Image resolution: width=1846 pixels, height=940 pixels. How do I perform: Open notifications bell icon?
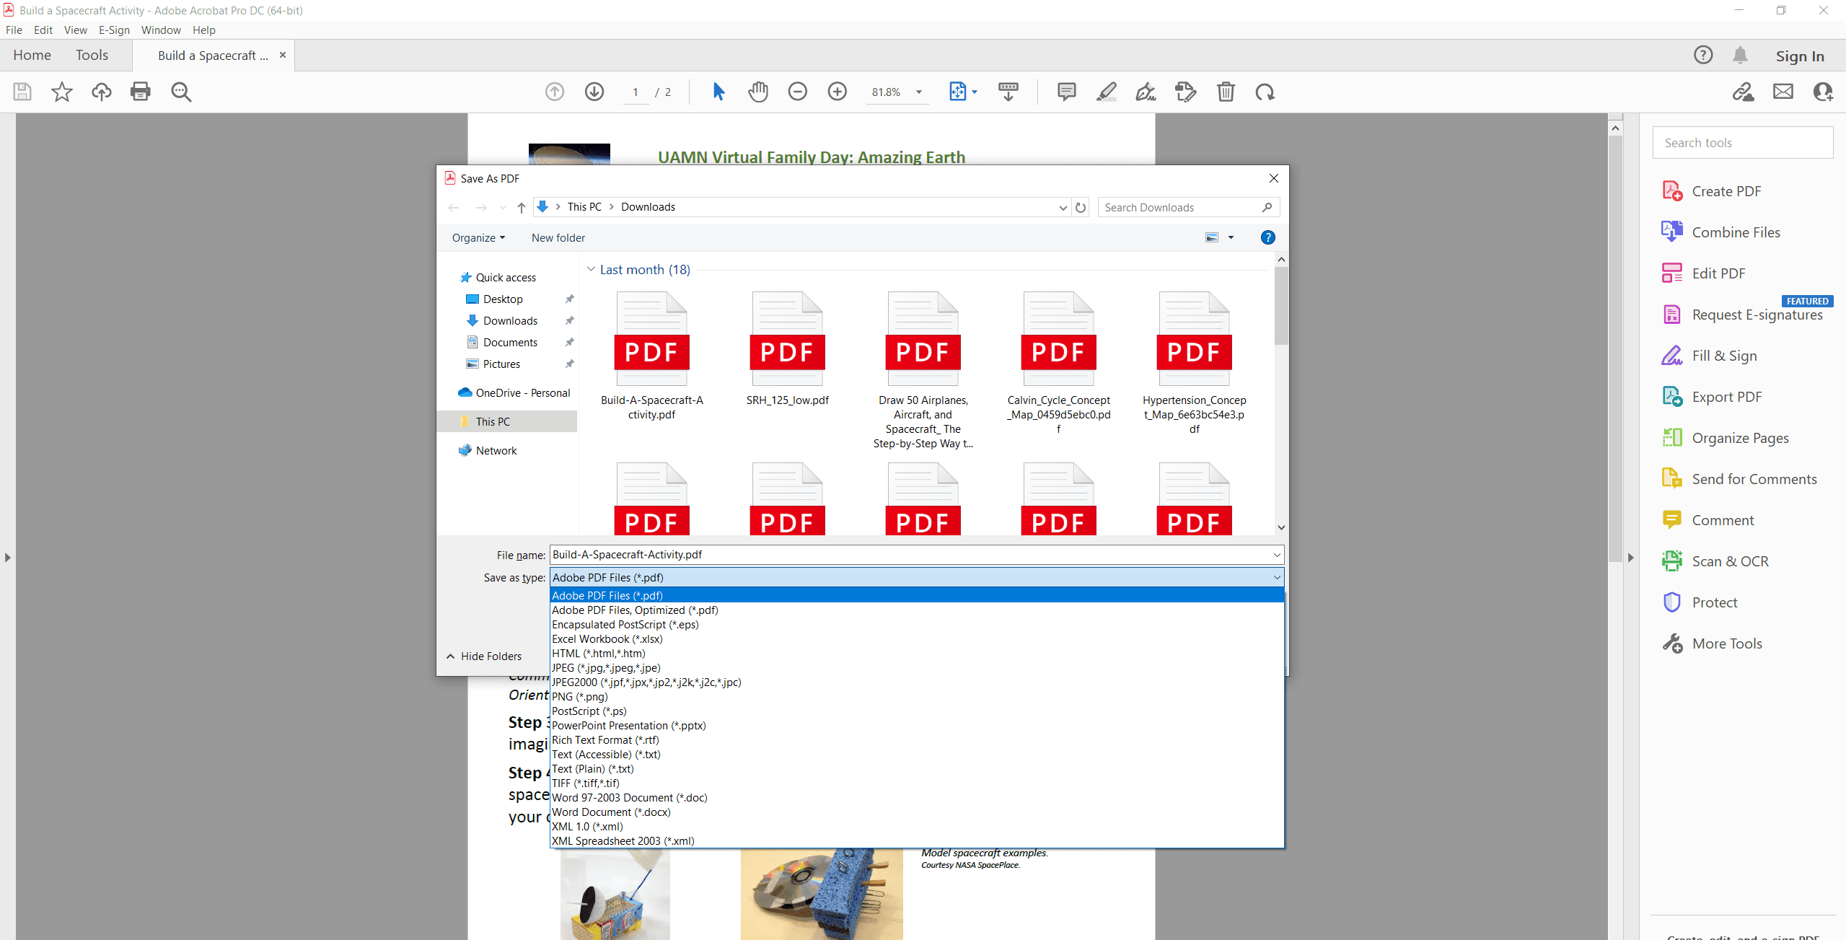pos(1740,55)
